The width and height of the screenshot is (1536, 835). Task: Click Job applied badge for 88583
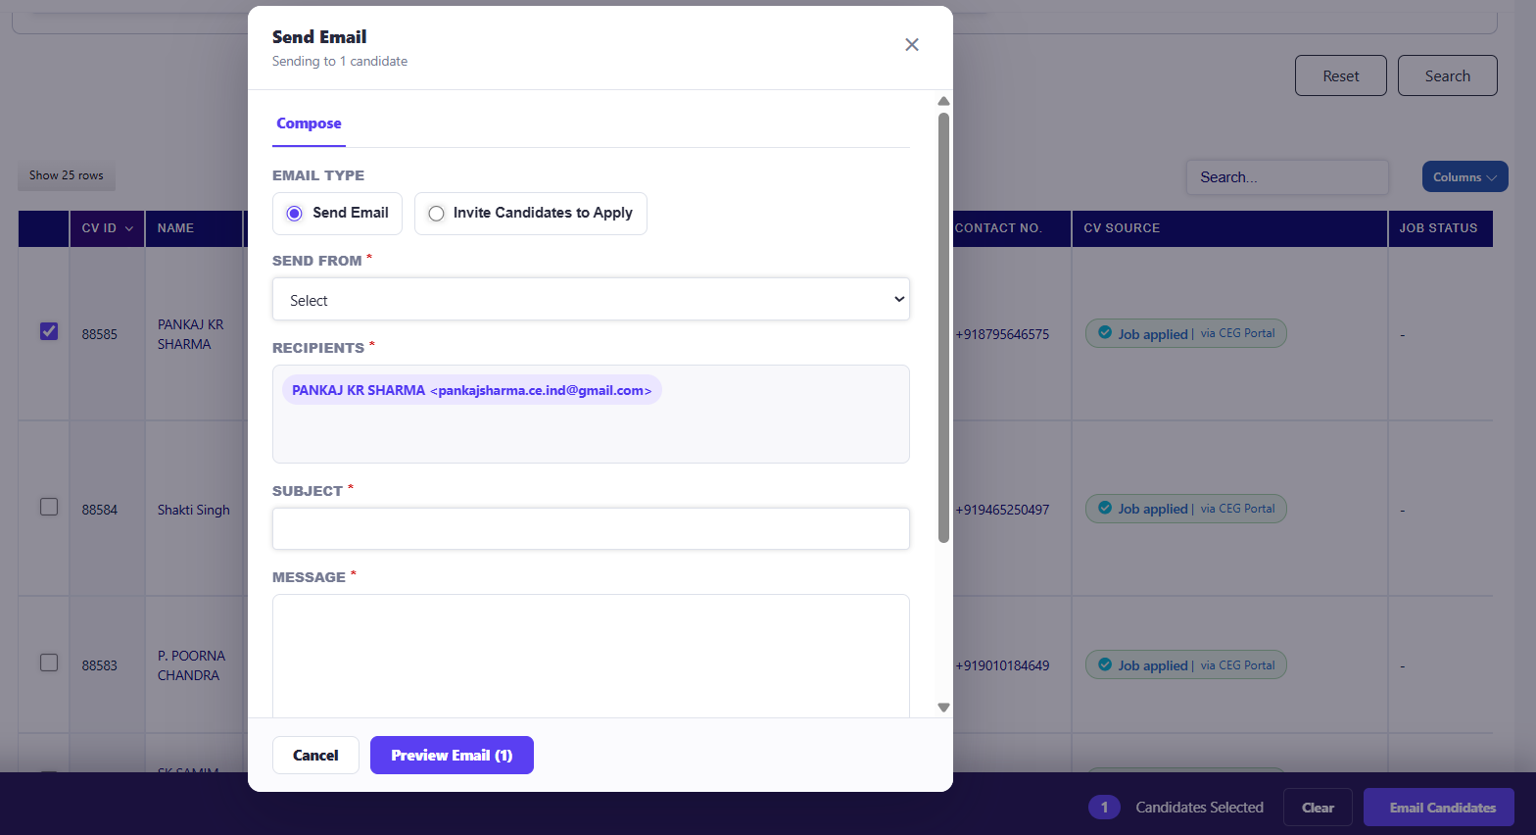[1185, 664]
